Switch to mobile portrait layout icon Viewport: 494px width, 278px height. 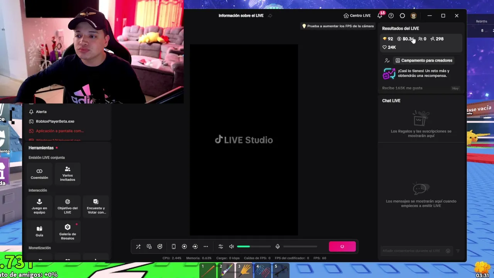[174, 246]
